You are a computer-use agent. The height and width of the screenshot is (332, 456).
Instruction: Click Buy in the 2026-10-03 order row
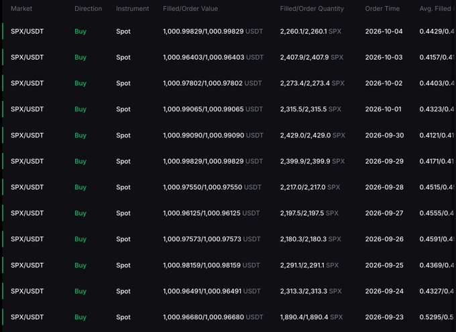(80, 57)
